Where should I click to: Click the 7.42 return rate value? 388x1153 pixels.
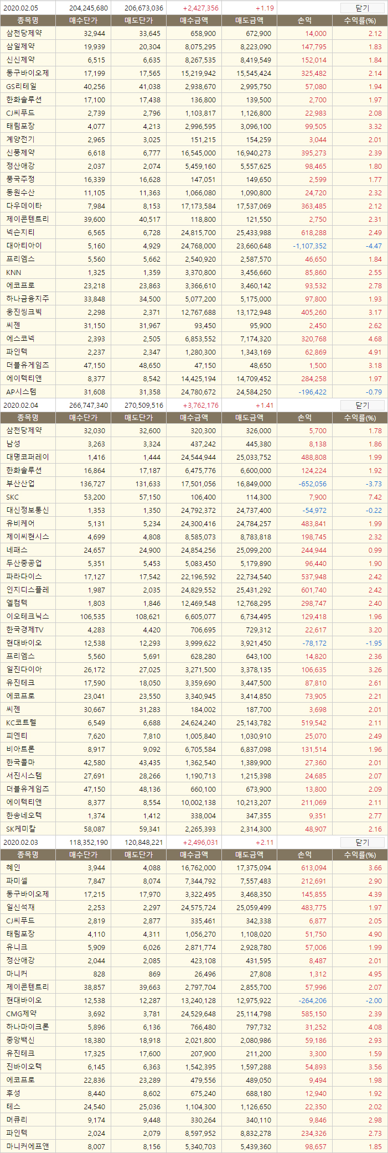coord(375,497)
